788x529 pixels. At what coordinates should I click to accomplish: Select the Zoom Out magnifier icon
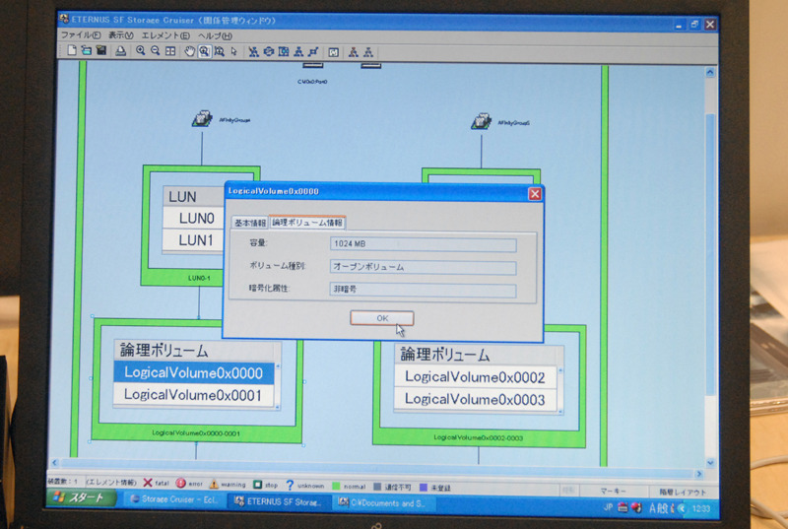[x=156, y=51]
